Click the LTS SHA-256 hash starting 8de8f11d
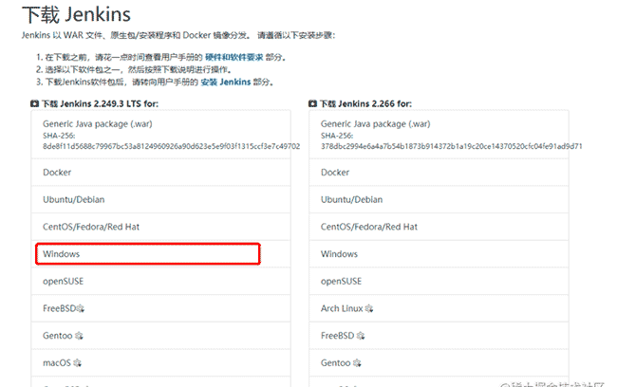The image size is (617, 387). (x=171, y=146)
